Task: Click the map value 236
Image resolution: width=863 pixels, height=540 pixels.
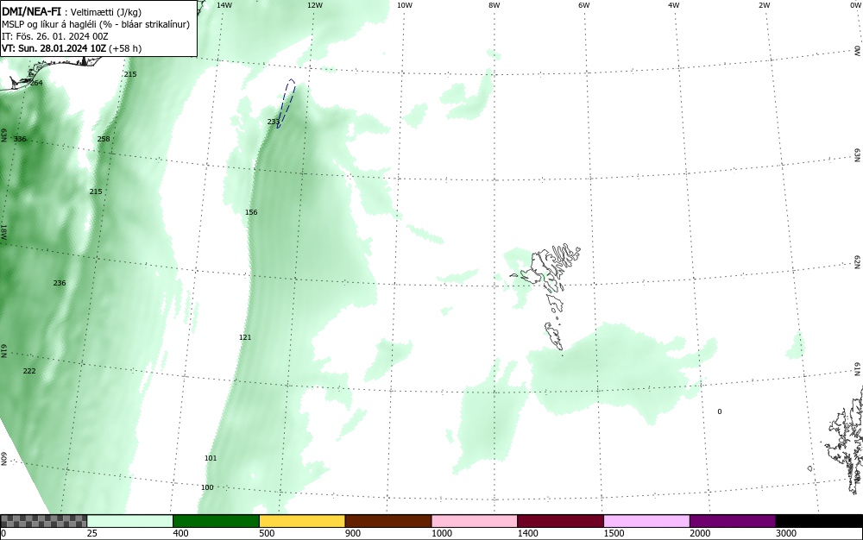Action: pos(60,283)
